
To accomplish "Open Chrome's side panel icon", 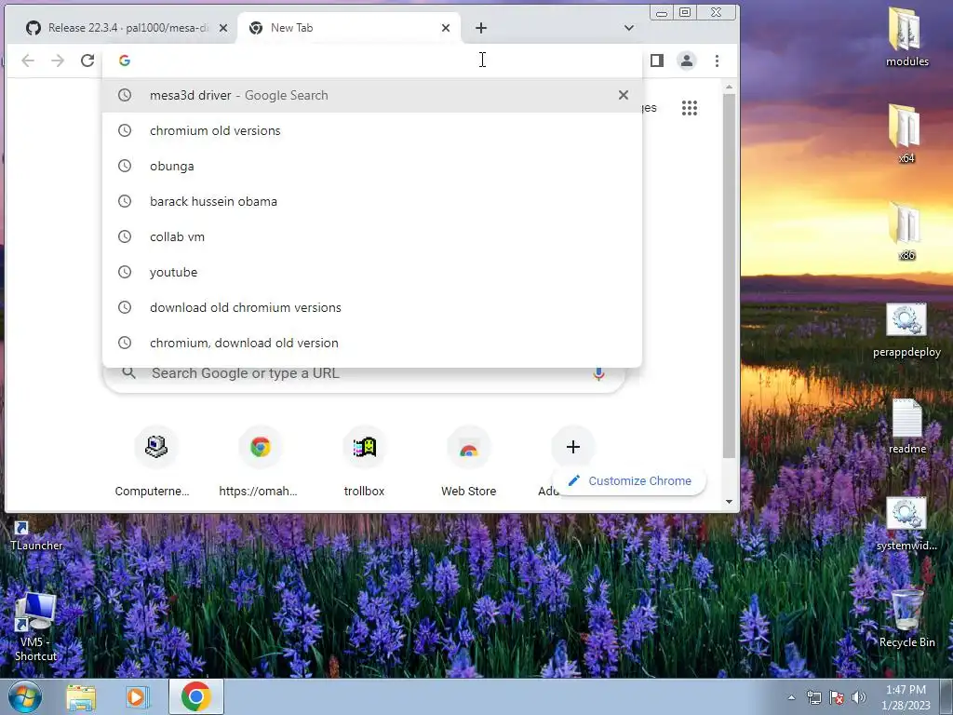I will (657, 61).
